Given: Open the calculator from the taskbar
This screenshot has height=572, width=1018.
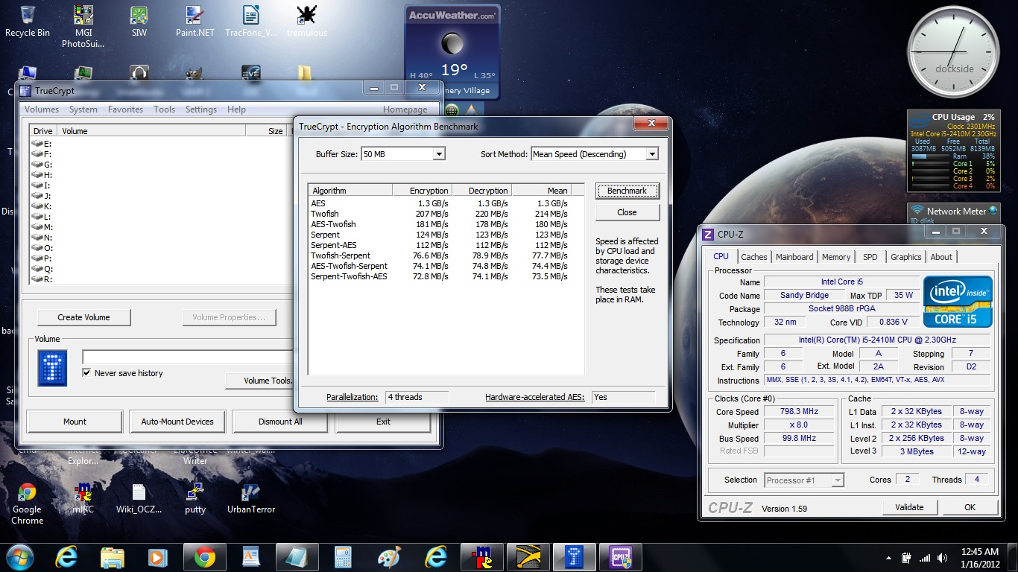Looking at the screenshot, I should point(343,557).
